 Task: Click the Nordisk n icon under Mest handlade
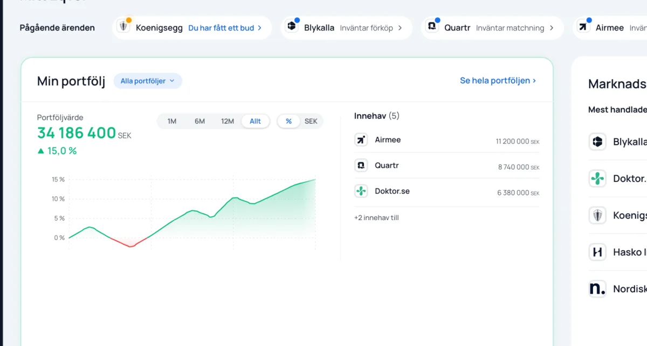[x=597, y=288]
